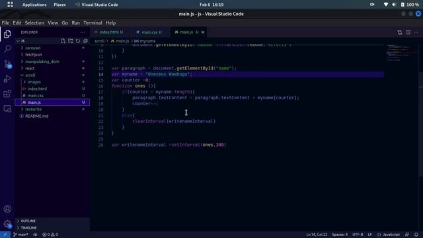Viewport: 423px width, 238px height.
Task: Open the Extensions view icon
Action: click(7, 94)
